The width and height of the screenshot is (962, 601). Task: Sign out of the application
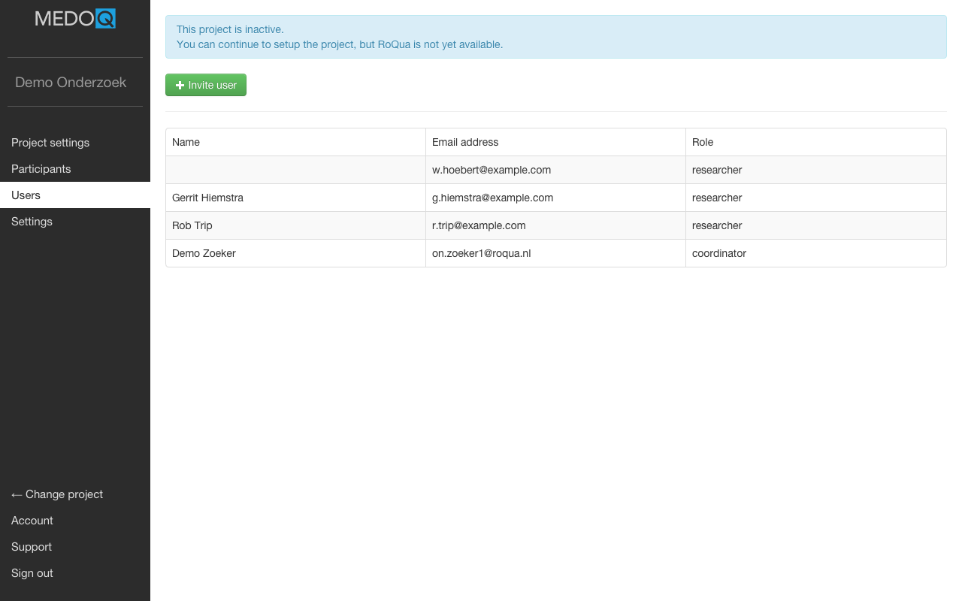[x=32, y=573]
